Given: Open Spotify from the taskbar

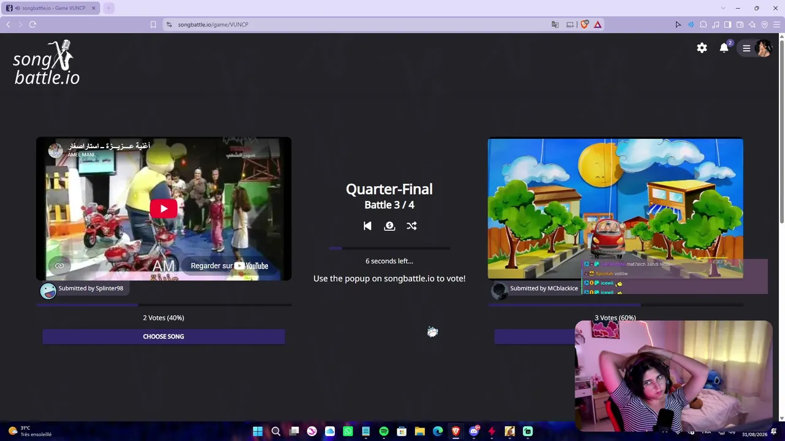Looking at the screenshot, I should [384, 431].
